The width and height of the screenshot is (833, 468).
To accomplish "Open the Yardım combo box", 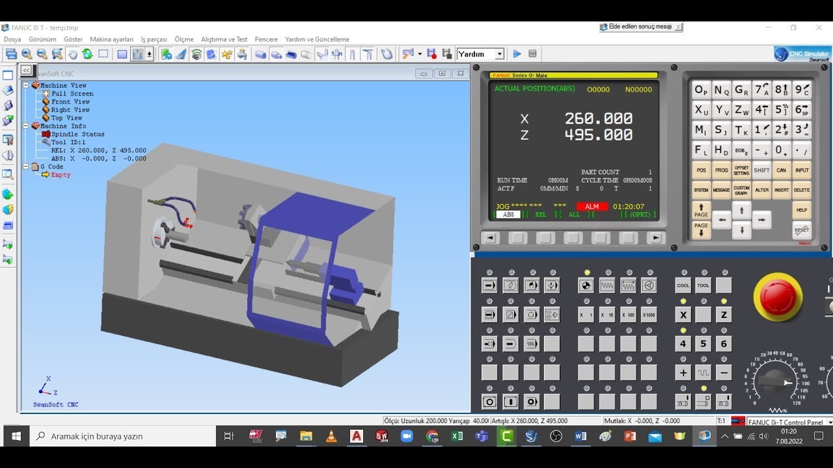I will [480, 54].
